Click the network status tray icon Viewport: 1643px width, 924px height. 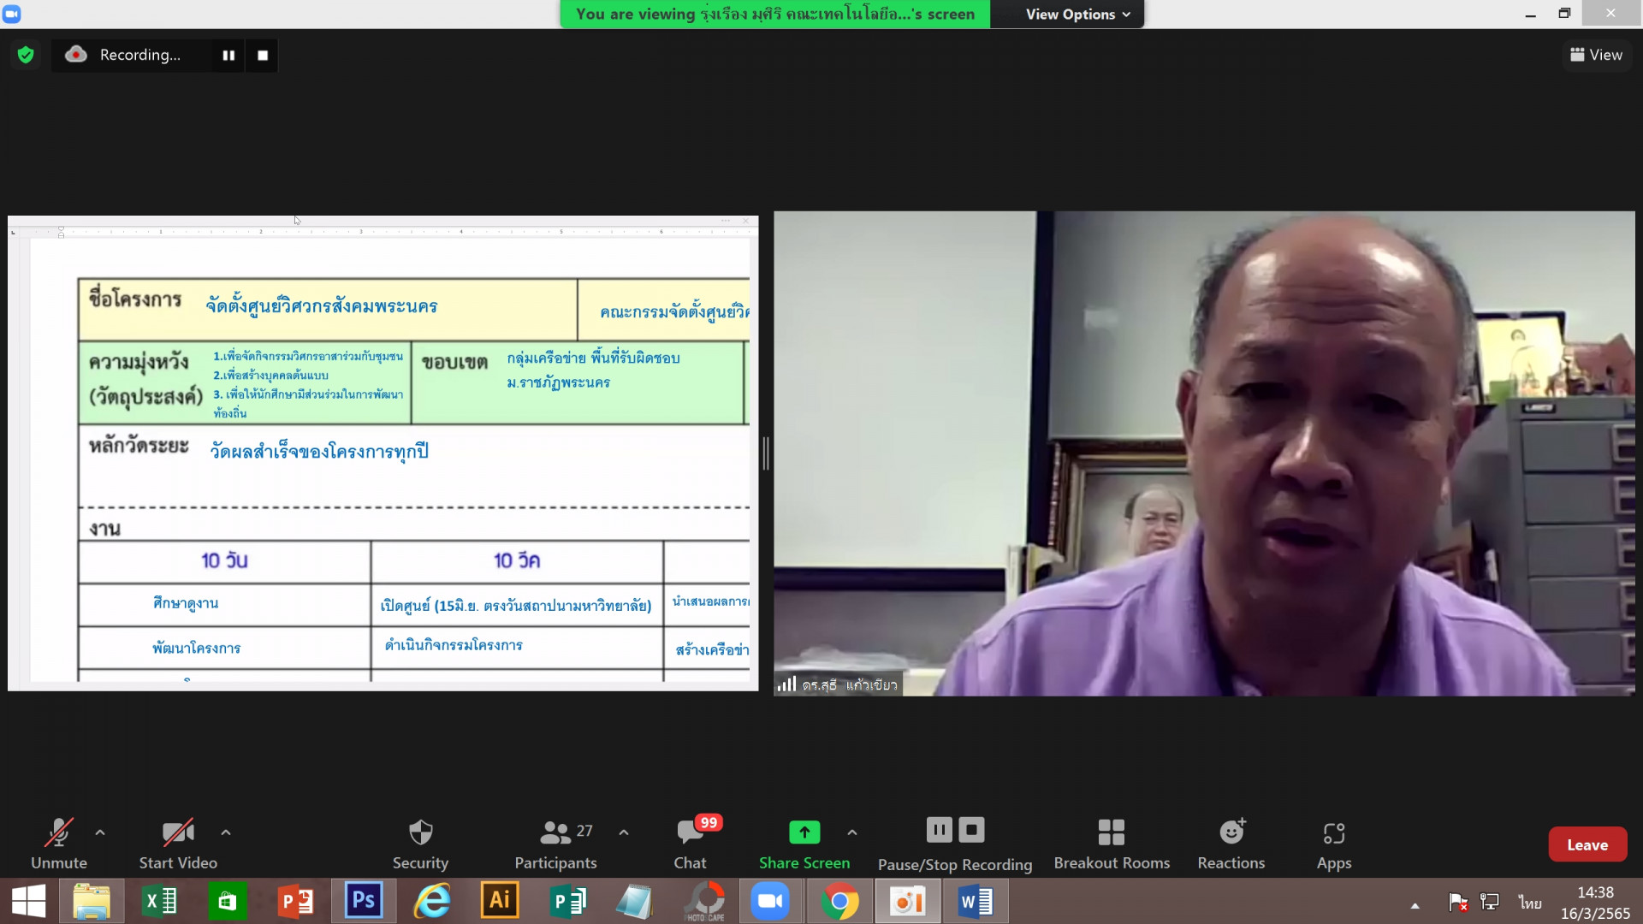click(x=1490, y=902)
